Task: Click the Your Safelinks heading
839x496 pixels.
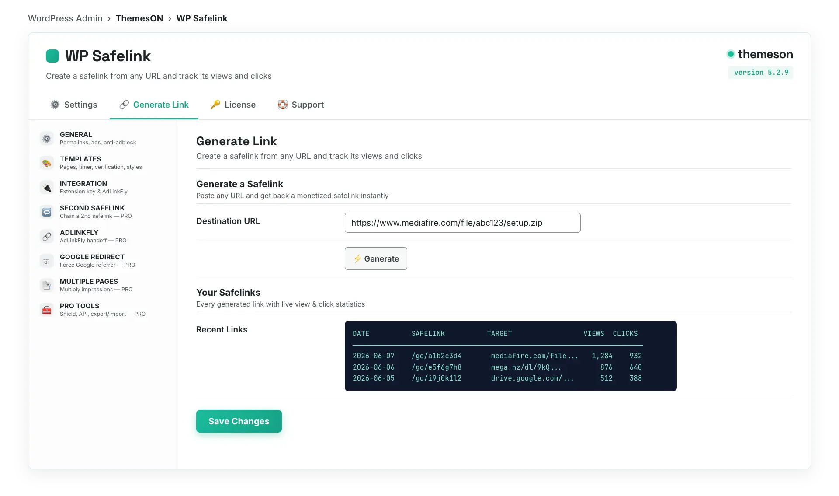Action: point(228,292)
